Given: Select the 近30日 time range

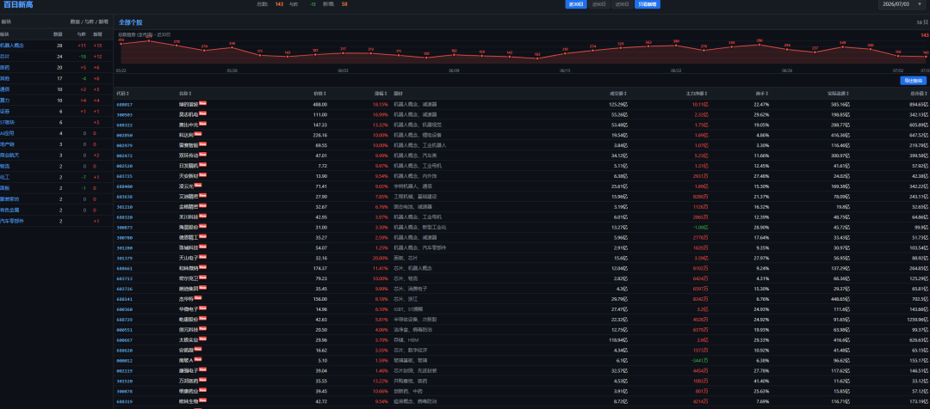Looking at the screenshot, I should [x=575, y=4].
